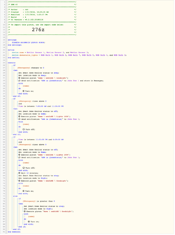
Task: Click 'Set location mode to Away' statement
Action: (x=32, y=76)
